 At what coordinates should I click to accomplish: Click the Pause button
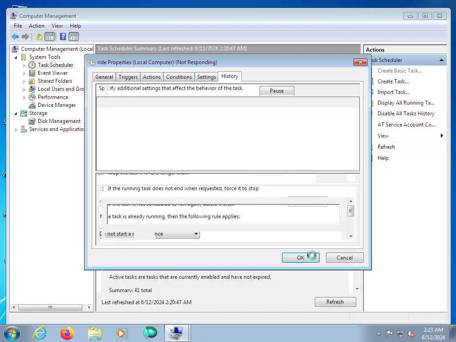point(277,91)
